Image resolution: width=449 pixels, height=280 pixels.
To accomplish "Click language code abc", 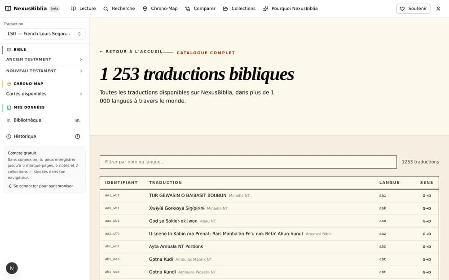I will pos(383,246).
